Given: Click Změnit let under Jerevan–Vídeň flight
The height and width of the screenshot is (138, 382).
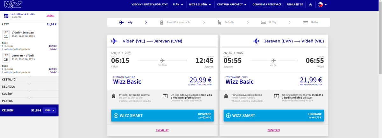Looking at the screenshot, I should coord(274,130).
